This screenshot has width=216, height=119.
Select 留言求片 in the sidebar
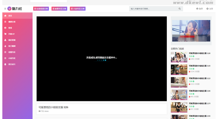pyautogui.click(x=17, y=64)
